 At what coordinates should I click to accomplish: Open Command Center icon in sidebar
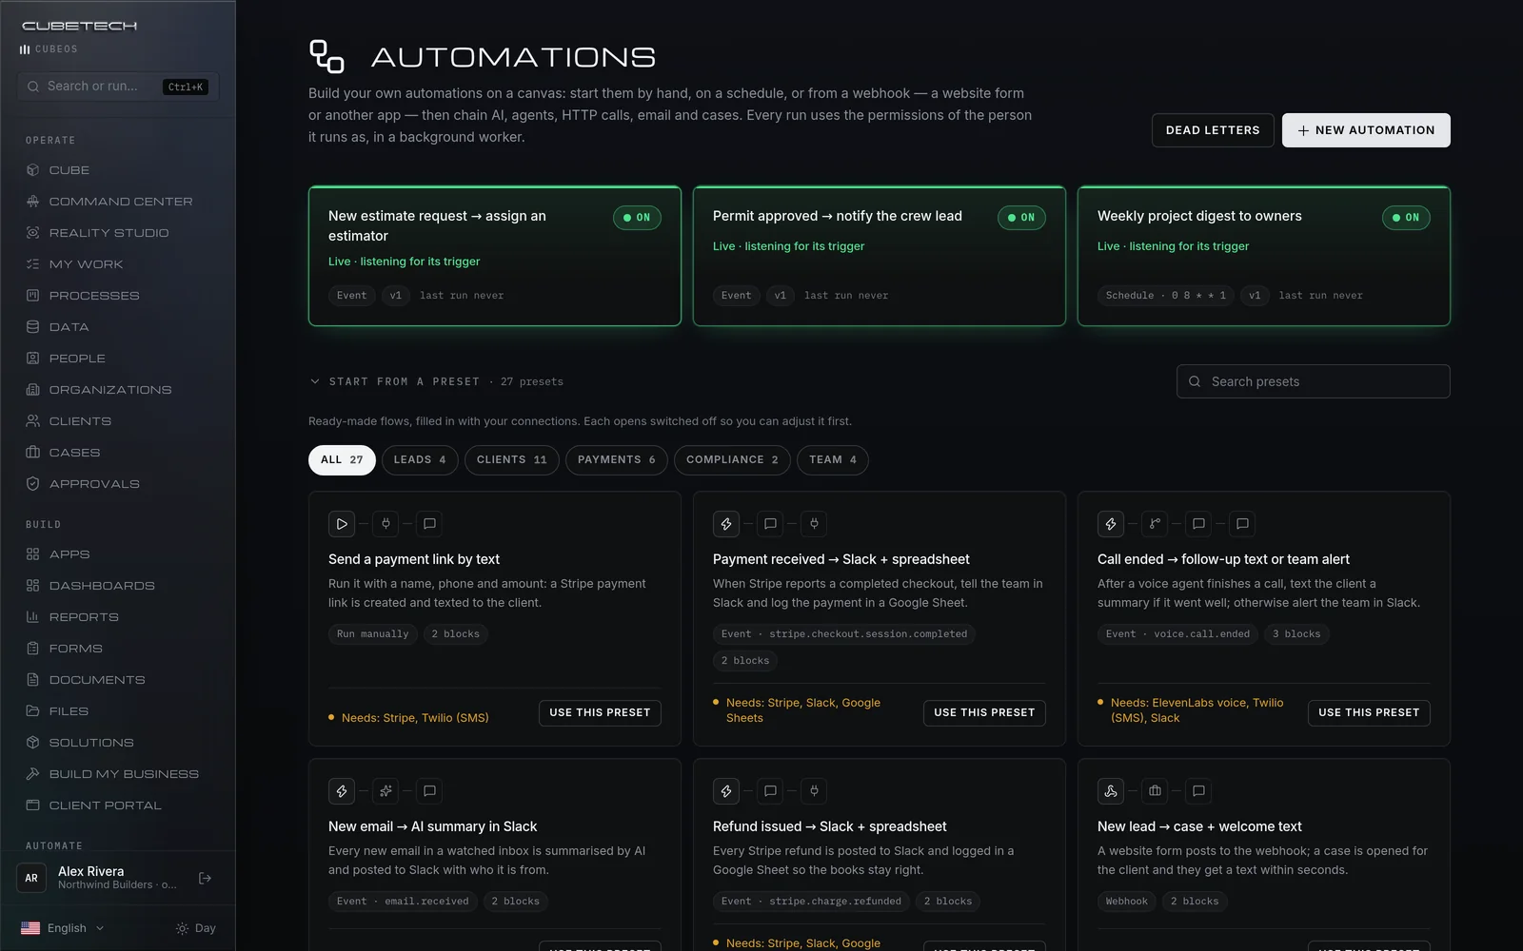click(x=33, y=202)
